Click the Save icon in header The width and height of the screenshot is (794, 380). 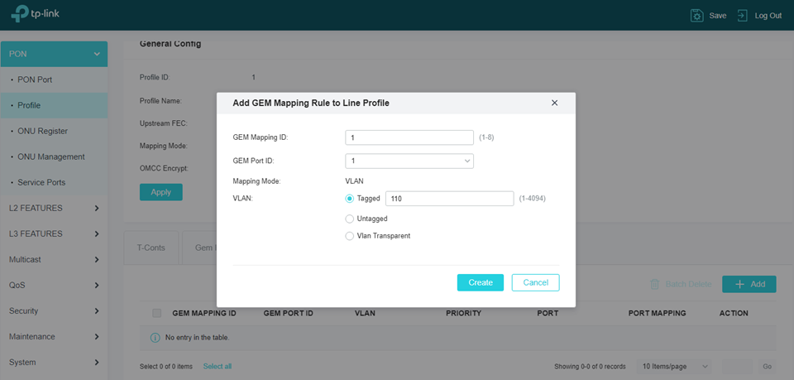697,16
